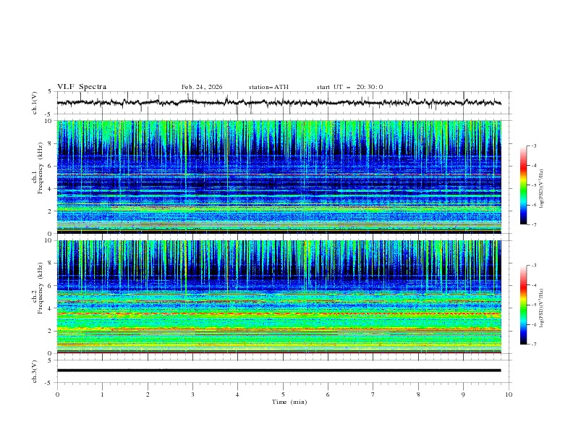Click time axis tick label '9'
Screen dimensions: 573x443
pos(463,395)
